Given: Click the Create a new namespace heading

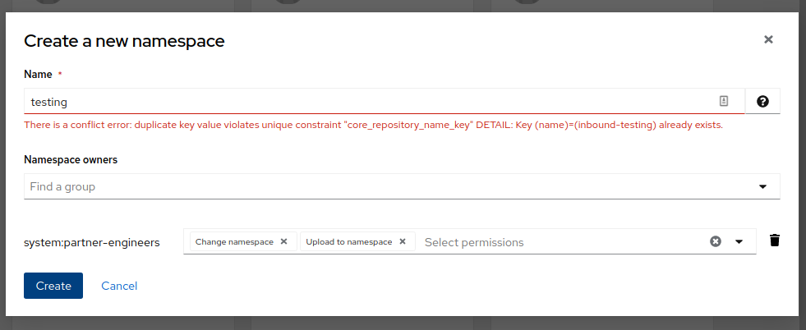Looking at the screenshot, I should click(124, 40).
